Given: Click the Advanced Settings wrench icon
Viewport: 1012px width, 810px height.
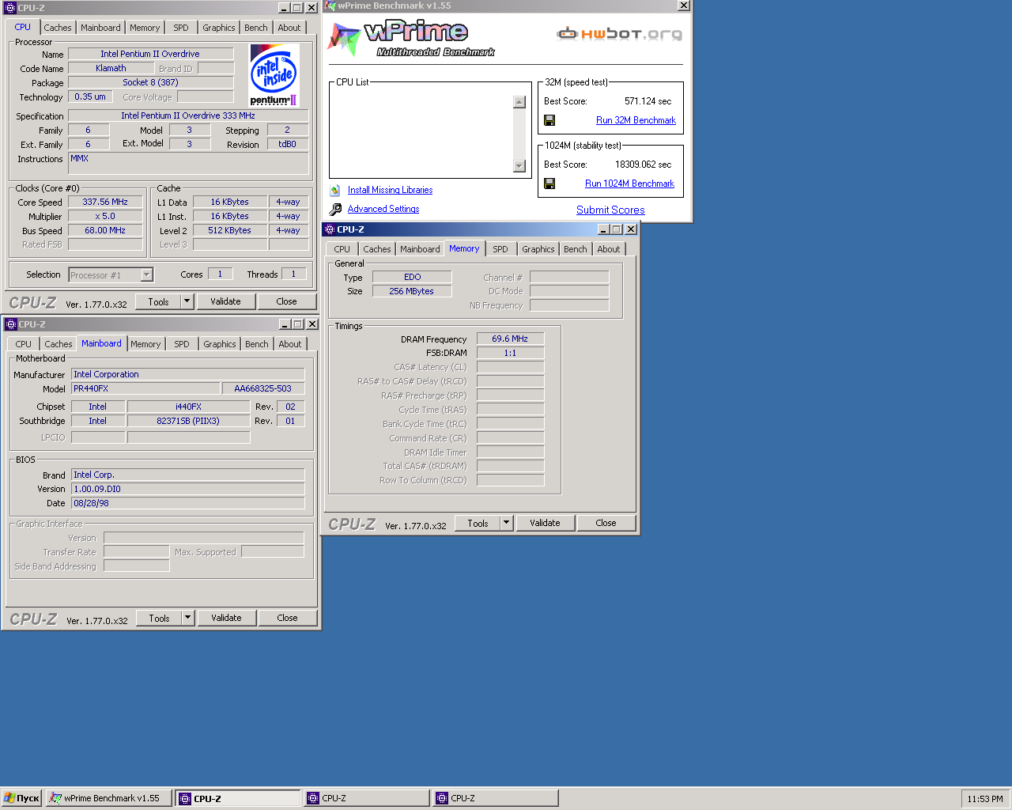Looking at the screenshot, I should click(335, 209).
